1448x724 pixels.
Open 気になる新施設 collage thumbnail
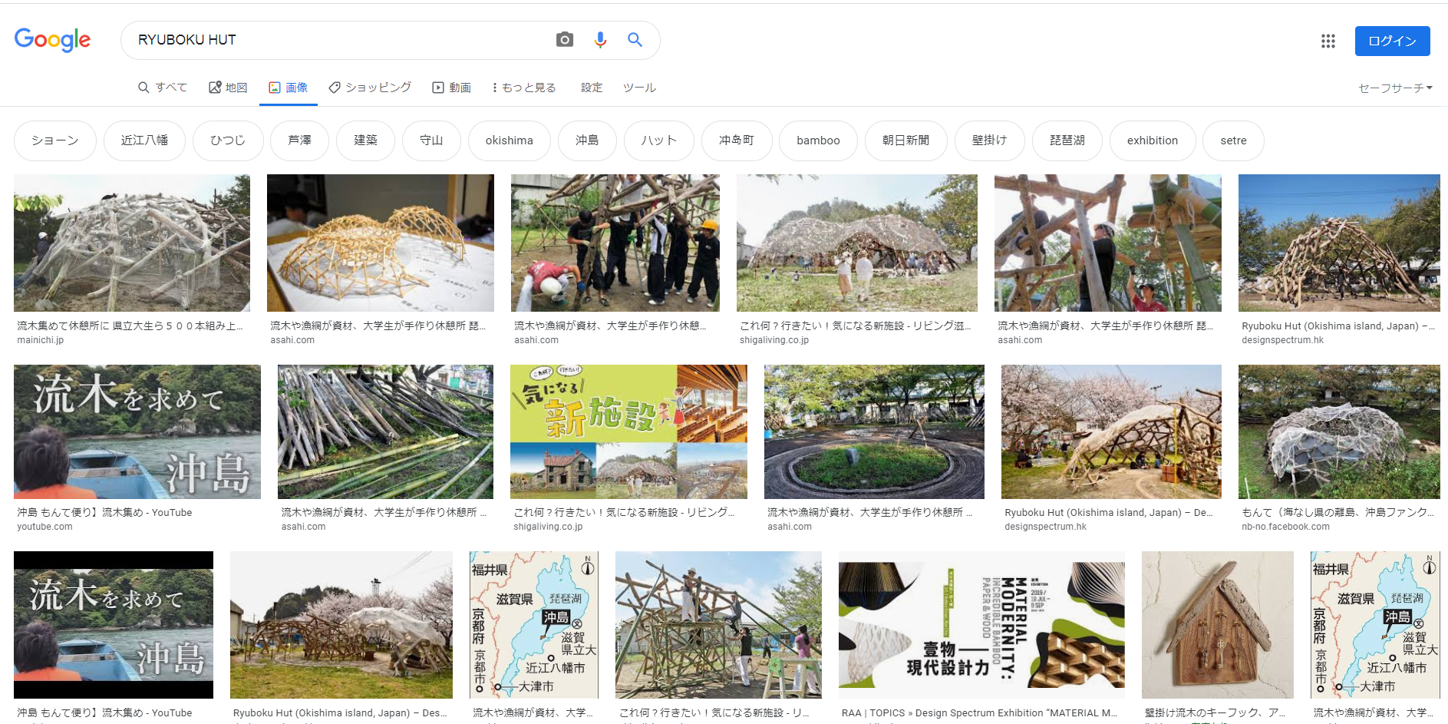pos(628,431)
